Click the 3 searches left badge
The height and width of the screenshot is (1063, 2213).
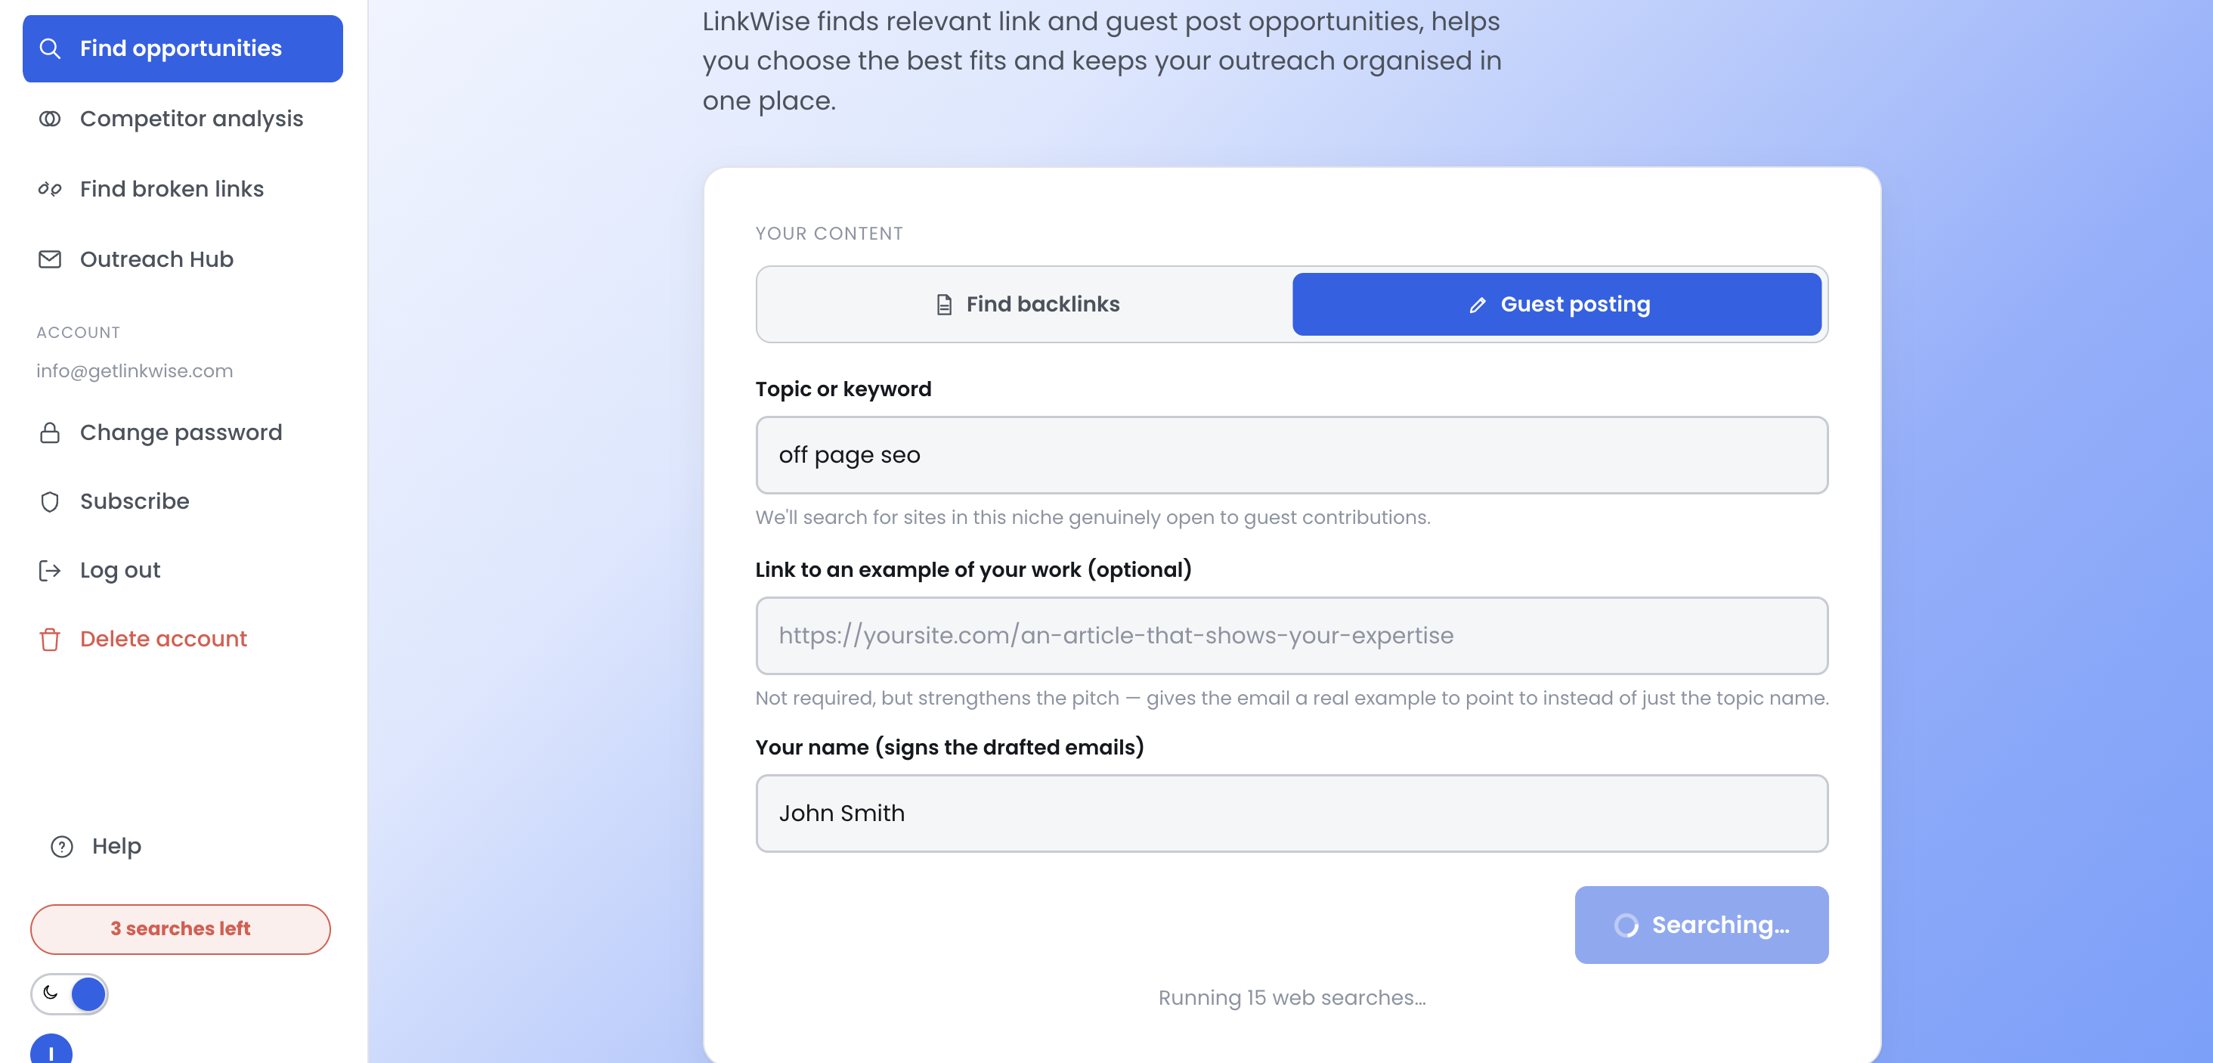click(x=181, y=929)
